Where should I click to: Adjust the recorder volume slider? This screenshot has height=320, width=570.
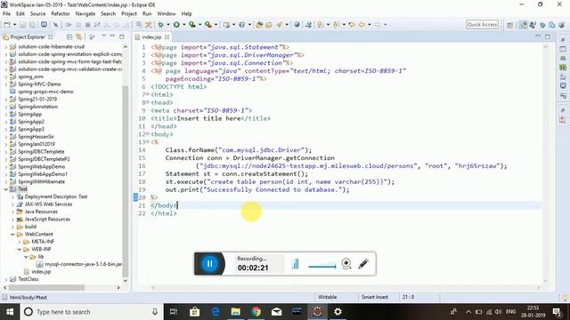(322, 266)
